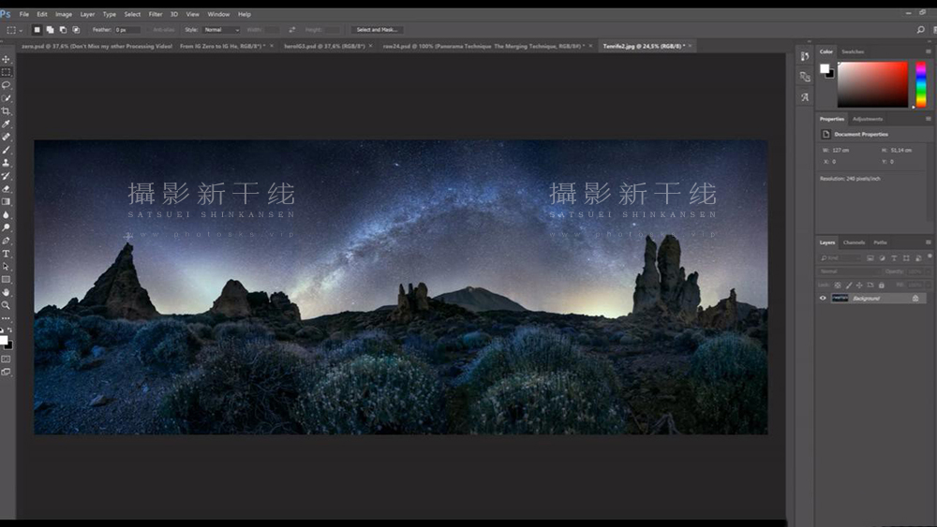The height and width of the screenshot is (527, 937).
Task: Select the Zoom tool
Action: tap(6, 305)
